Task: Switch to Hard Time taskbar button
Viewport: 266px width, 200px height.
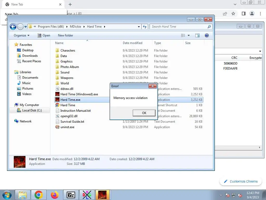Action: click(x=102, y=195)
